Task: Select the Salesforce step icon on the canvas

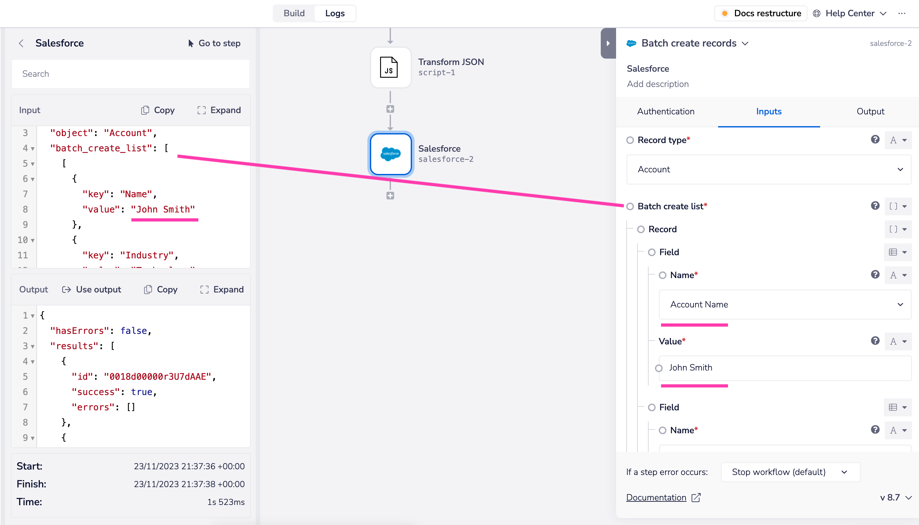Action: click(390, 154)
